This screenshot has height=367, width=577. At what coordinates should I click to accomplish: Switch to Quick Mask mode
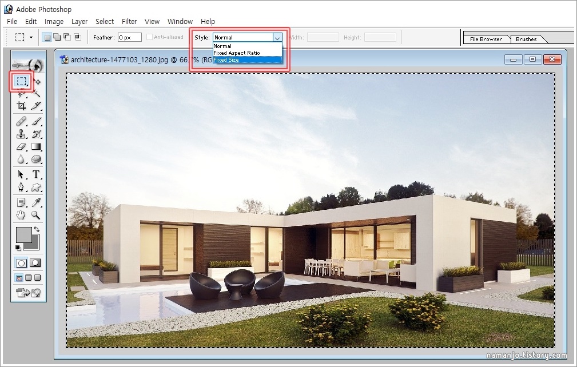(x=35, y=263)
